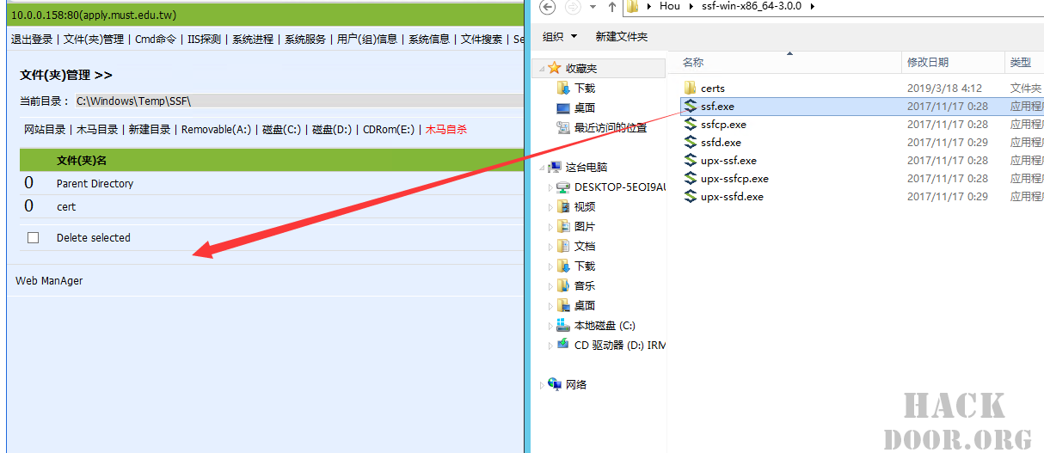Click 新建文件夹 toolbar button
The image size is (1044, 453).
(621, 37)
